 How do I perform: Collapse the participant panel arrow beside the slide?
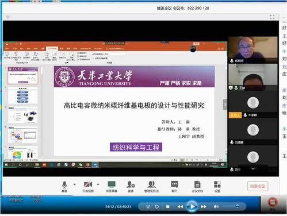click(x=225, y=105)
